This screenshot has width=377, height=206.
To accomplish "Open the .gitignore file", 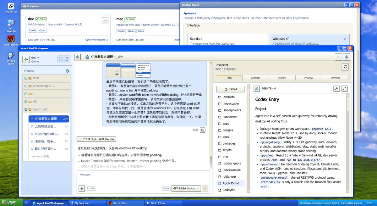I will point(231,177).
